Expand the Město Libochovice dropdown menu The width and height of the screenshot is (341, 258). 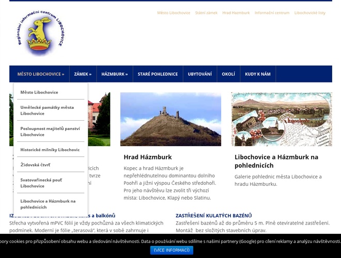coord(41,74)
